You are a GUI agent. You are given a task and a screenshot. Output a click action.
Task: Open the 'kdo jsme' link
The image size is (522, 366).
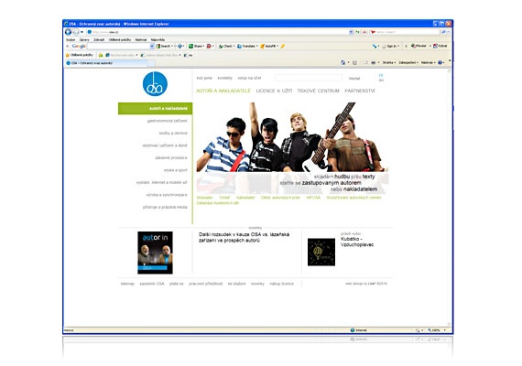click(204, 78)
